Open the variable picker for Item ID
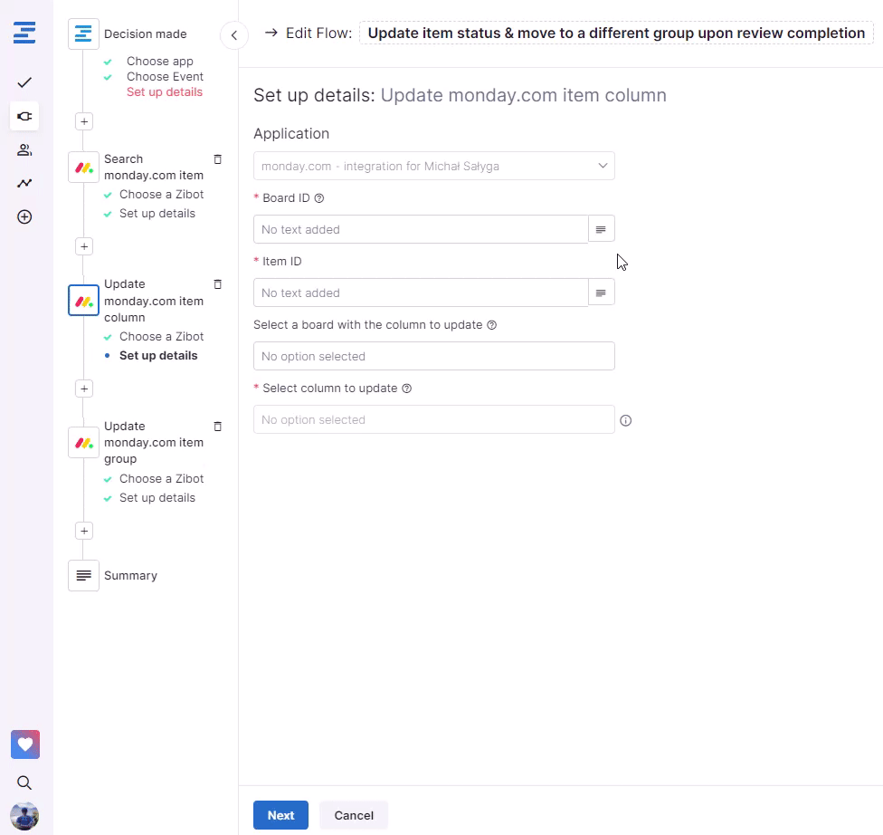883x835 pixels. pos(601,293)
